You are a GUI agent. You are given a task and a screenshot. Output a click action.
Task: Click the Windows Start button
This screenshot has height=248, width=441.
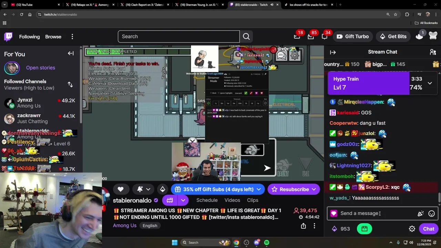tap(175, 242)
